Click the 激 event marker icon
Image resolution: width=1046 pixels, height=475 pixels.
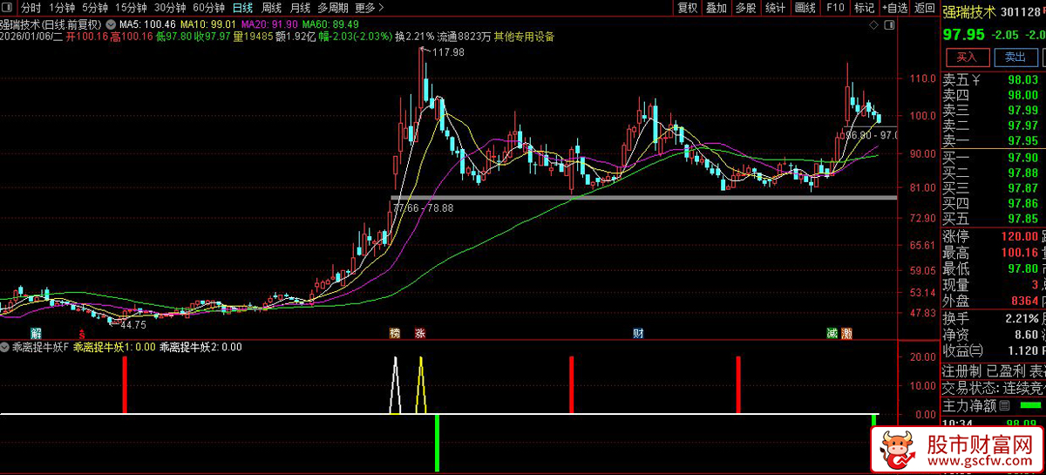click(x=846, y=334)
